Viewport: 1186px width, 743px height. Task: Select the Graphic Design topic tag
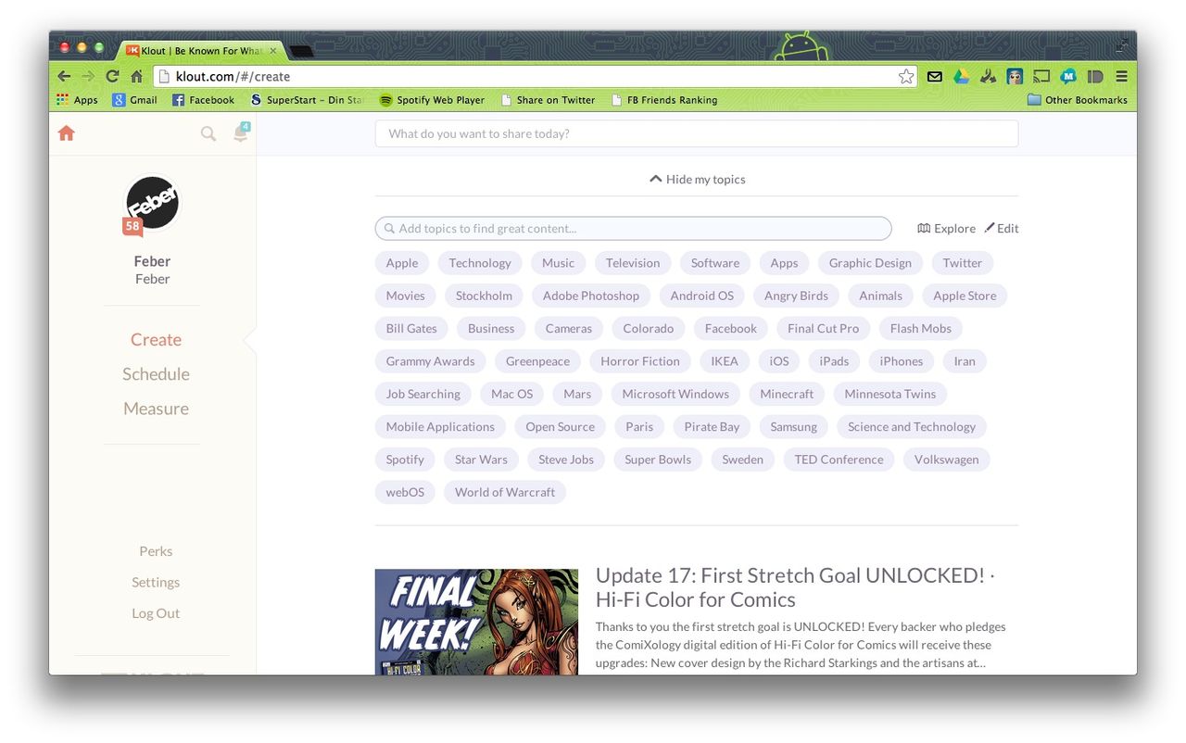pos(869,263)
